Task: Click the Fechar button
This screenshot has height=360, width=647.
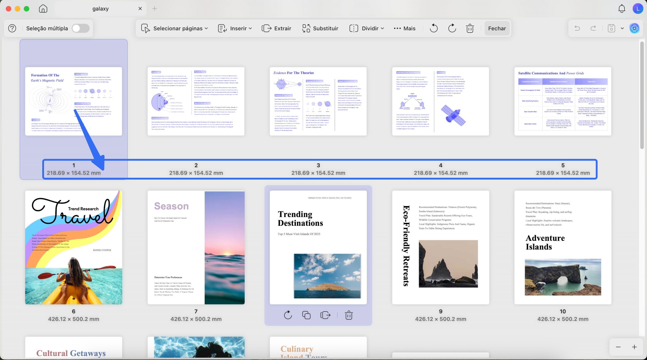Action: pos(497,28)
